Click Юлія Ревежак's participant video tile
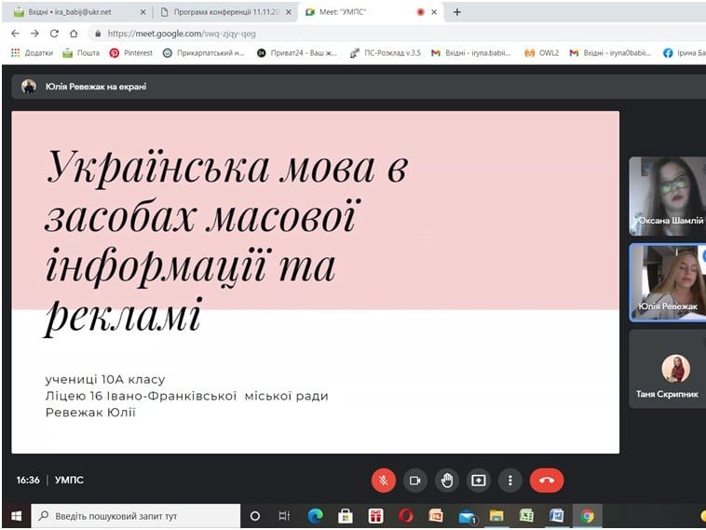The height and width of the screenshot is (530, 706). (667, 281)
